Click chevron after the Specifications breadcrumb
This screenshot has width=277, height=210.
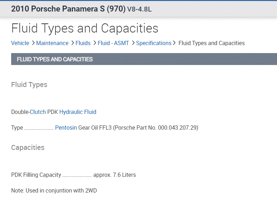(x=175, y=43)
